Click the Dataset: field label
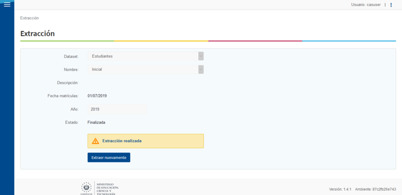402x195 pixels. [71, 57]
